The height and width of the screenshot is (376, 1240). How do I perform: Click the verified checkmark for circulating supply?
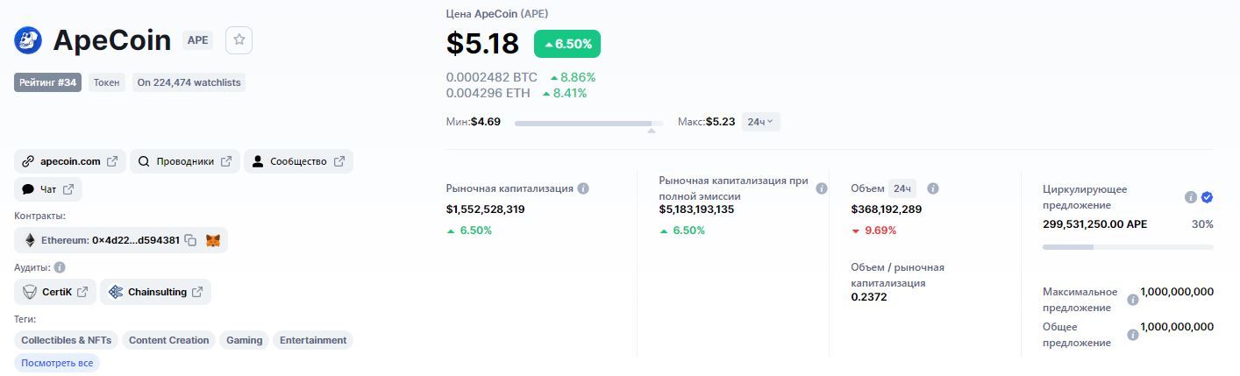[x=1207, y=197]
